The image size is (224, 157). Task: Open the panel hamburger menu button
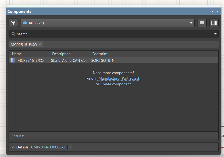[202, 23]
